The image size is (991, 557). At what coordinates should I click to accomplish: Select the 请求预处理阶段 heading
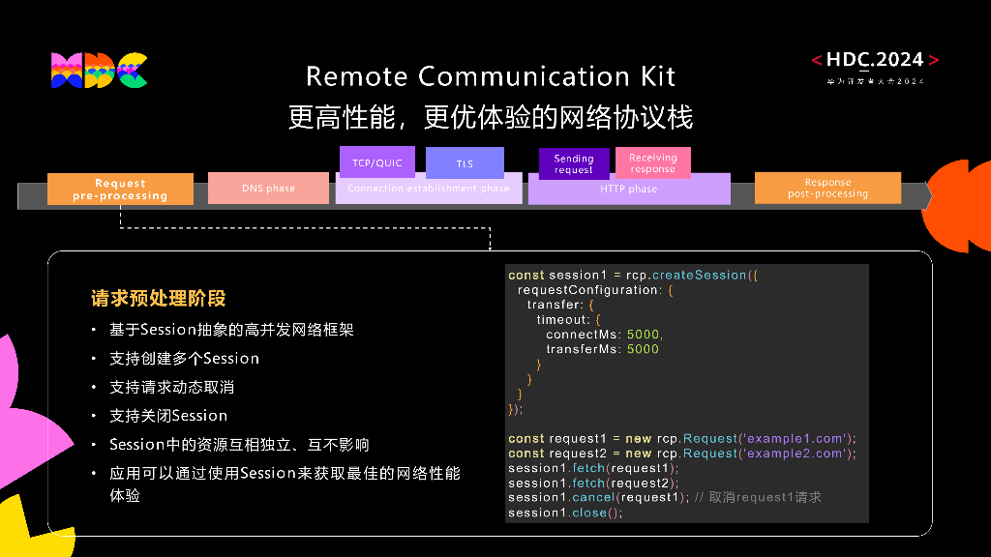pos(160,299)
